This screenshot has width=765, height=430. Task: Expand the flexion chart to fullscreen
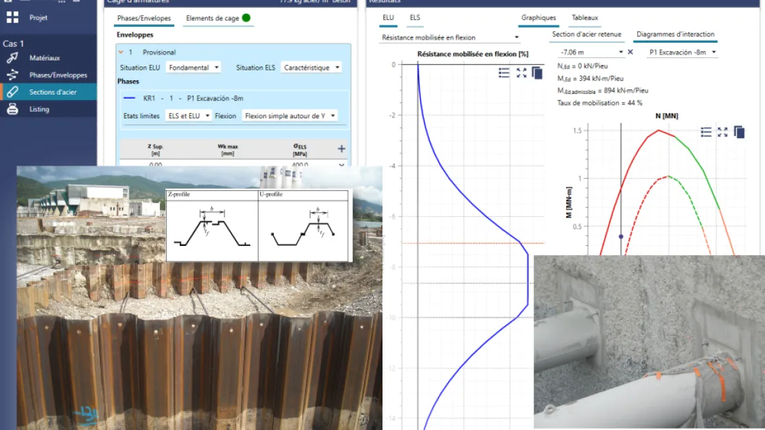click(521, 73)
